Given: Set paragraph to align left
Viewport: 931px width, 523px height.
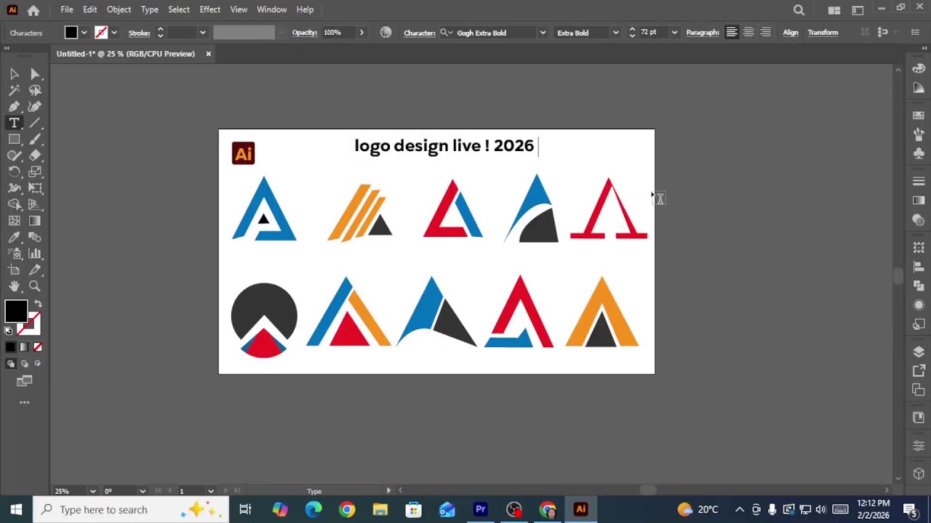Looking at the screenshot, I should (732, 33).
